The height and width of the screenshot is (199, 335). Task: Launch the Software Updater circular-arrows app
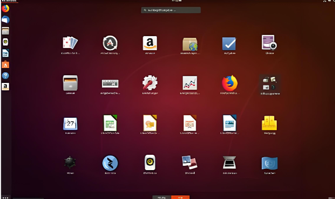[110, 43]
